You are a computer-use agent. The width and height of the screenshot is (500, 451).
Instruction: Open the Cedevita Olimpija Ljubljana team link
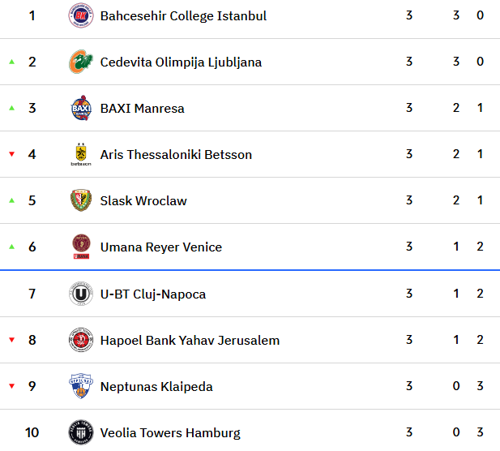click(x=181, y=62)
